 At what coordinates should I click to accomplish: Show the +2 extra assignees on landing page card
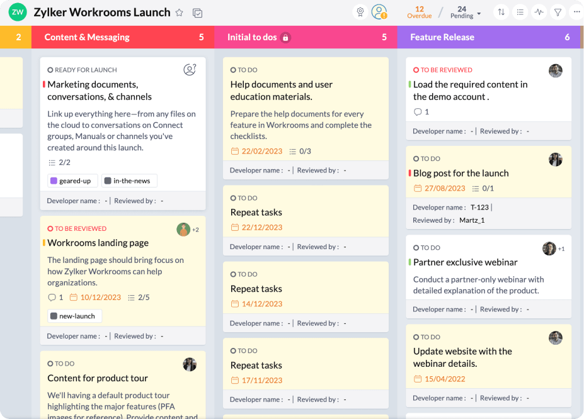195,230
